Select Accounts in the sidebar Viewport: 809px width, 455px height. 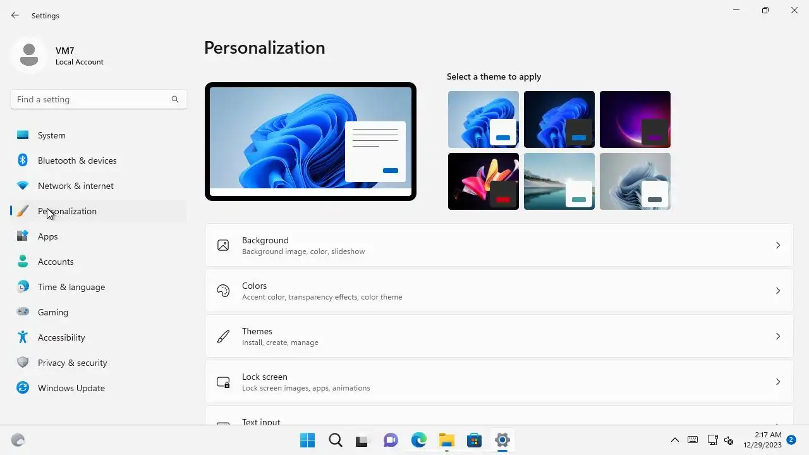click(99, 262)
